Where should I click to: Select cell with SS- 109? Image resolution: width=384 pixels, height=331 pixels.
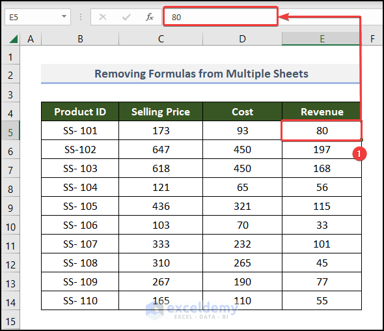pyautogui.click(x=80, y=281)
